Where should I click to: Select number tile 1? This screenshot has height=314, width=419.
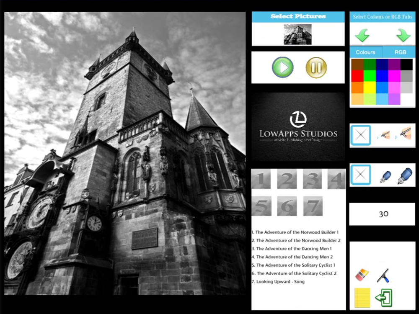(x=261, y=179)
